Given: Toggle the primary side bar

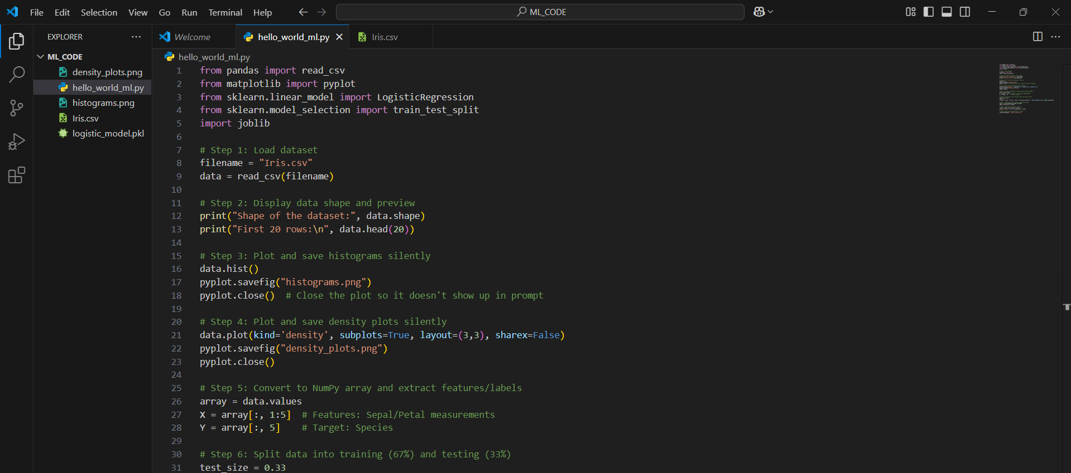Looking at the screenshot, I should click(929, 12).
